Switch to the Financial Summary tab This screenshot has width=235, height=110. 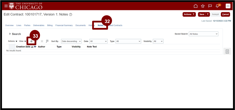(64, 25)
